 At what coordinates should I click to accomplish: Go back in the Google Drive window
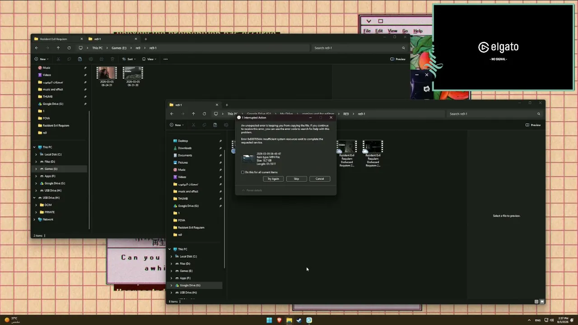172,114
